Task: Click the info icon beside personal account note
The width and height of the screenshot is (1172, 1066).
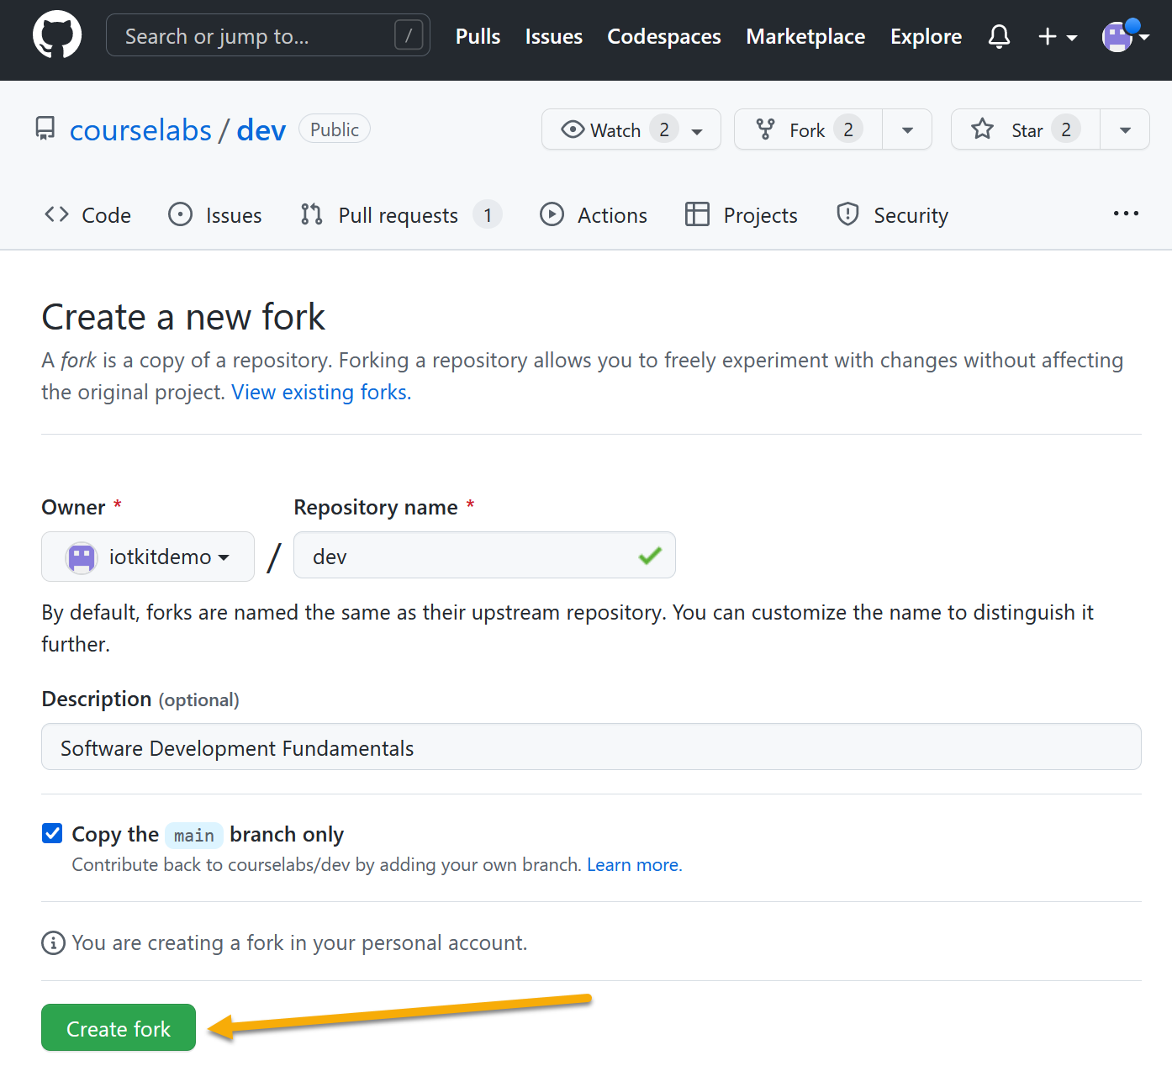Action: 53,943
